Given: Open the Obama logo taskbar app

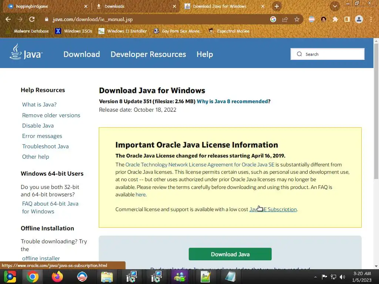Looking at the screenshot, I should point(82,277).
